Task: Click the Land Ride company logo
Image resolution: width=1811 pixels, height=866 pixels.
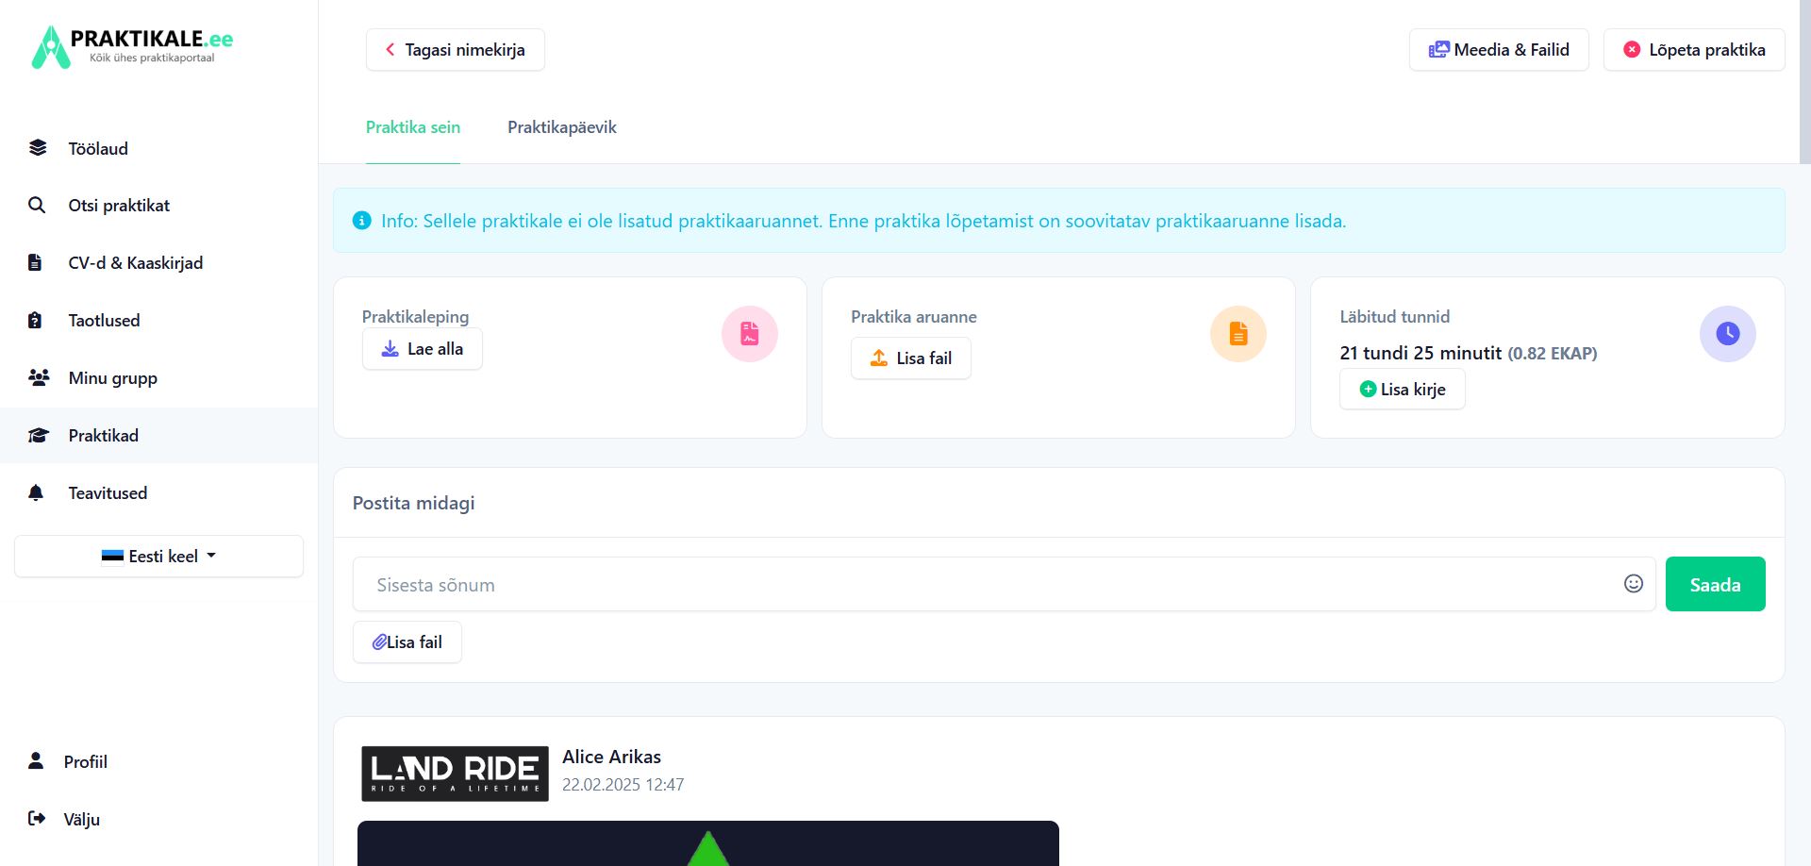Action: [x=455, y=774]
